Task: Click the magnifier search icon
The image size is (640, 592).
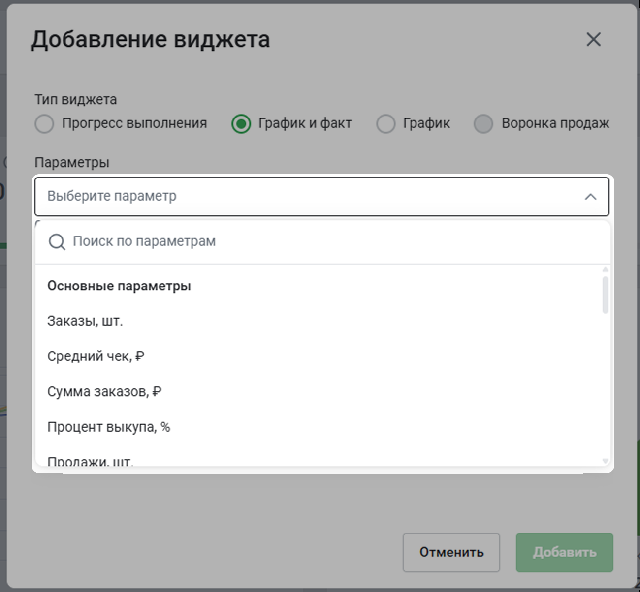Action: click(57, 242)
